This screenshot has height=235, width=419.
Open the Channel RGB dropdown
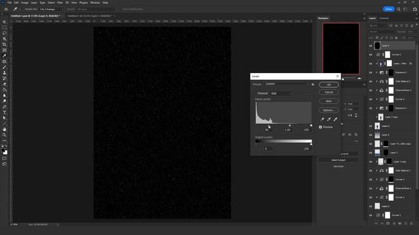point(281,93)
